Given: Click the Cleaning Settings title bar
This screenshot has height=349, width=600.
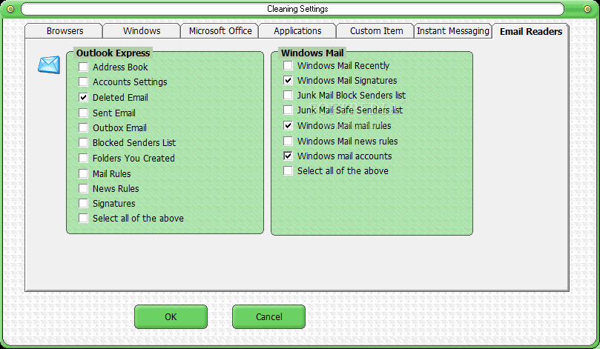Looking at the screenshot, I should pyautogui.click(x=293, y=9).
